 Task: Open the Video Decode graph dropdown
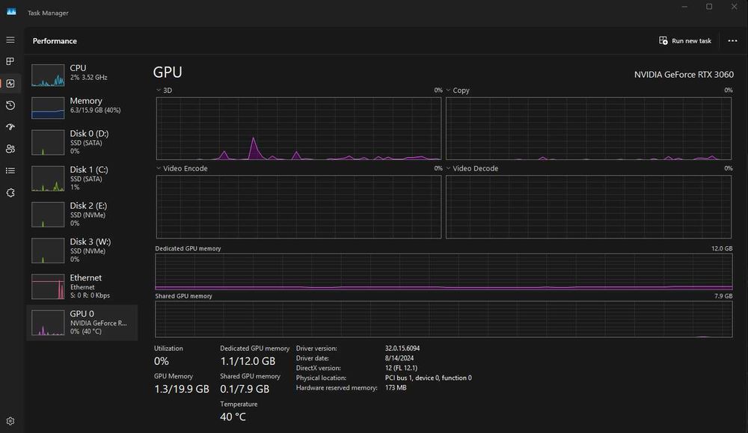pos(449,169)
